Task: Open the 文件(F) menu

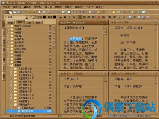Action: click(x=6, y=7)
